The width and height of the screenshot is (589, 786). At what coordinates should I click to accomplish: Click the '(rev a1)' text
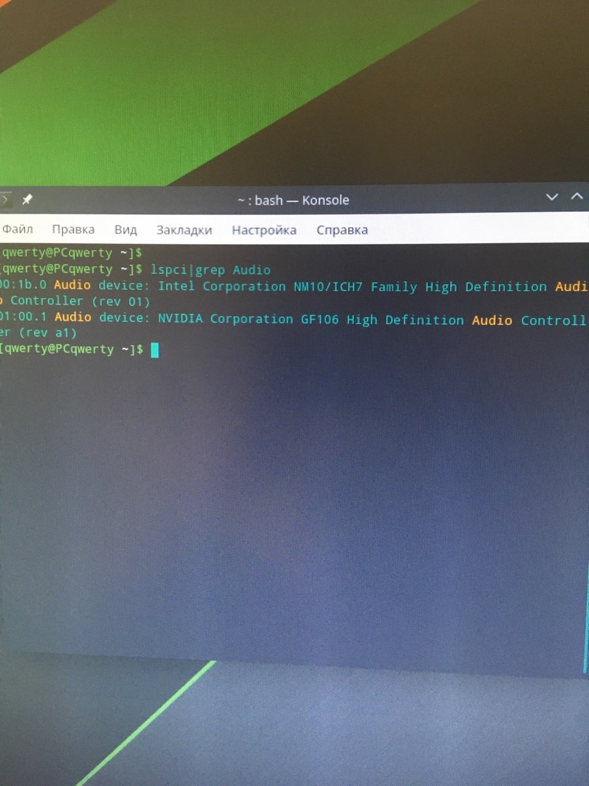[x=48, y=333]
